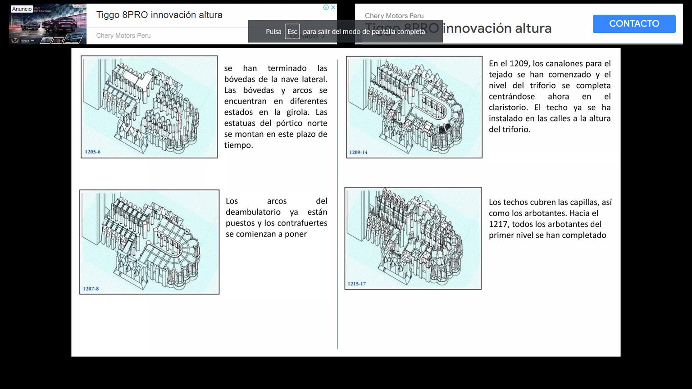692x389 pixels.
Task: Click the paragraph starting 'En el 1209, los canalones'
Action: pos(550,96)
